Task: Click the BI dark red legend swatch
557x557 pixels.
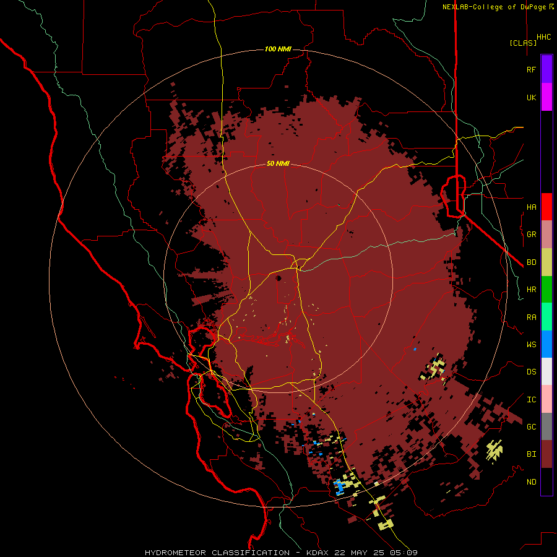Action: click(546, 454)
